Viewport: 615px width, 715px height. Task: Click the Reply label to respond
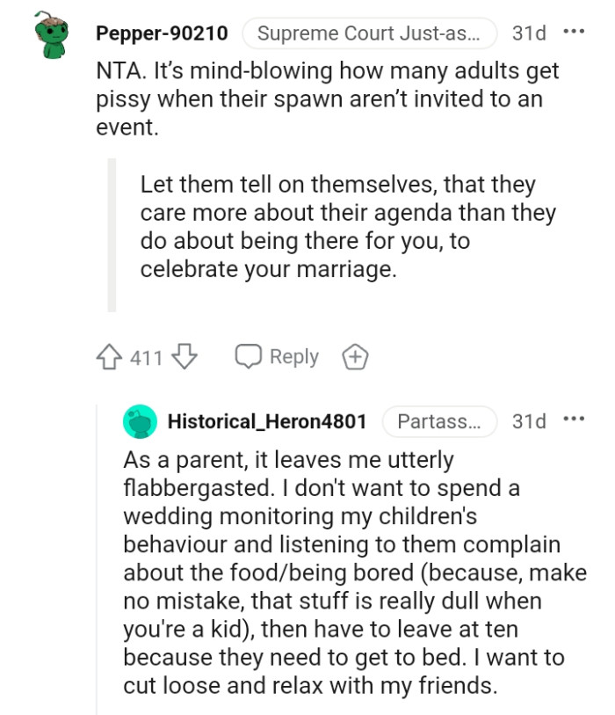pos(289,356)
